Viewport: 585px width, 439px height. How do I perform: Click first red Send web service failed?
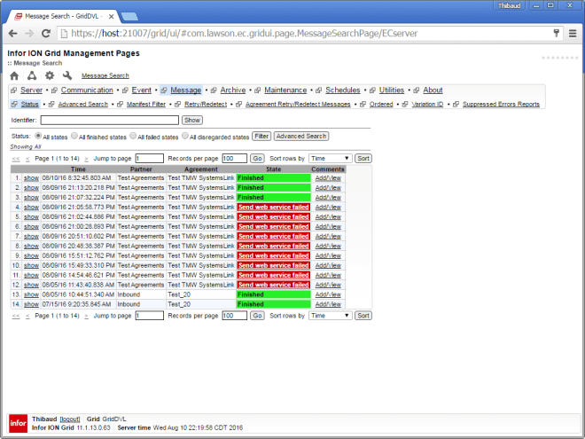point(273,207)
